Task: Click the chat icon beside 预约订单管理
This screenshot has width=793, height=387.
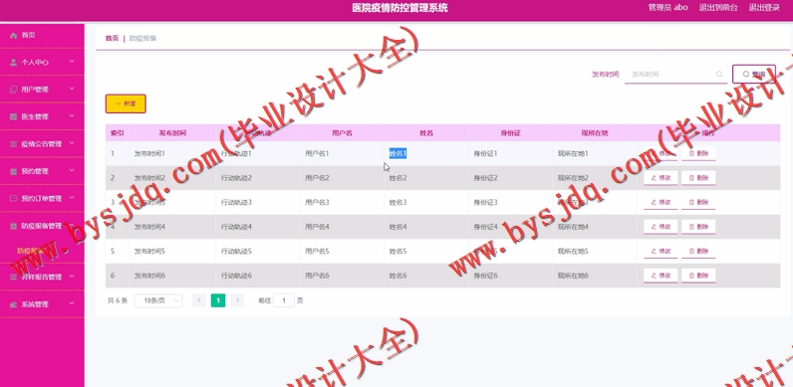Action: (14, 199)
